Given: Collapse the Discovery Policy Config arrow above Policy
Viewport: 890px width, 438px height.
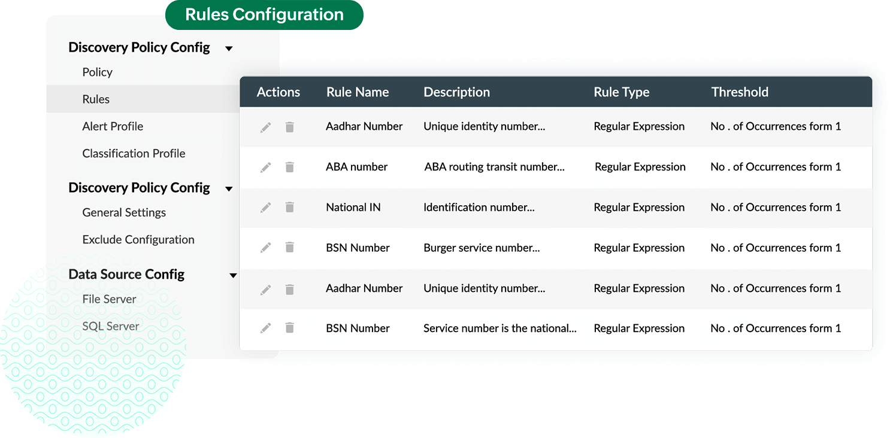Looking at the screenshot, I should click(229, 48).
